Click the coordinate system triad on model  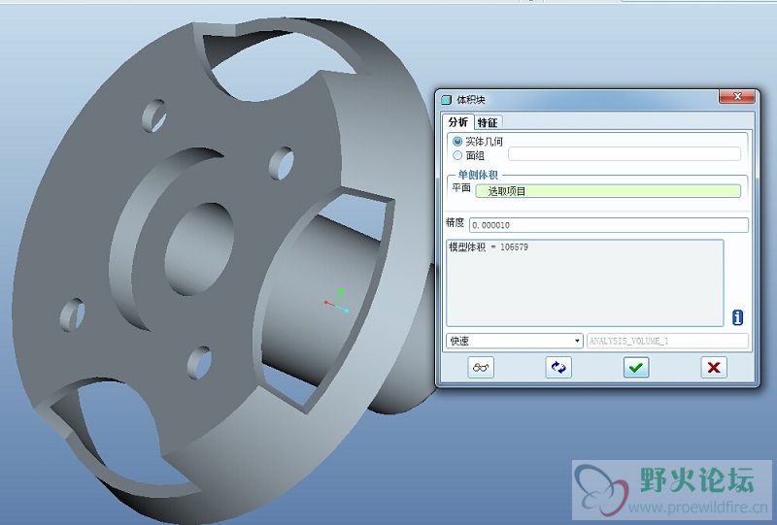[338, 301]
